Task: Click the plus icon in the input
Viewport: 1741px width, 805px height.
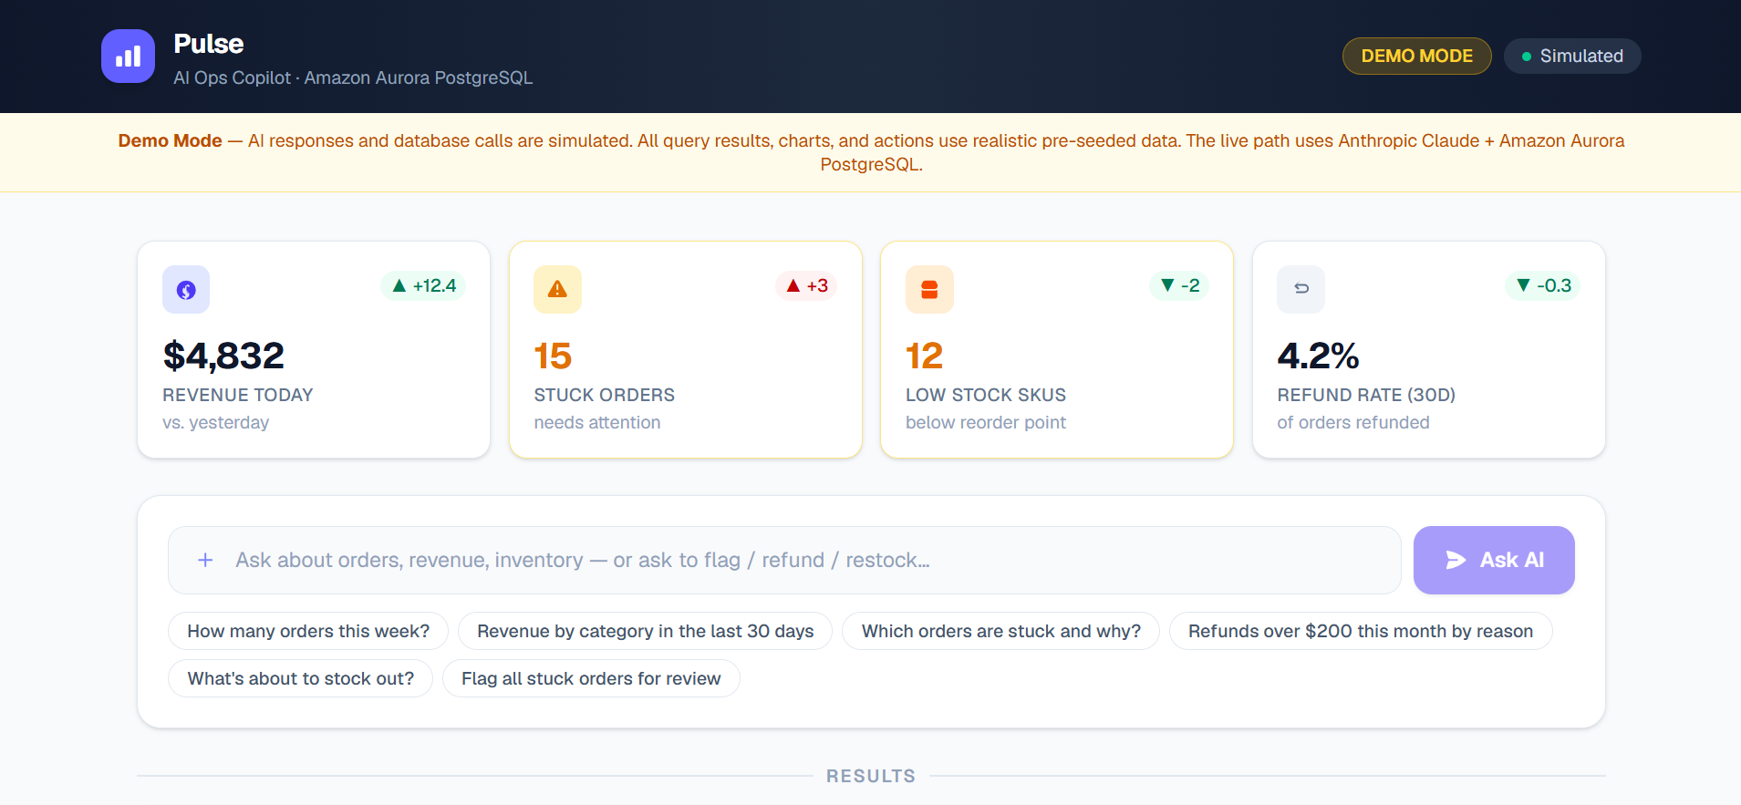Action: click(206, 560)
